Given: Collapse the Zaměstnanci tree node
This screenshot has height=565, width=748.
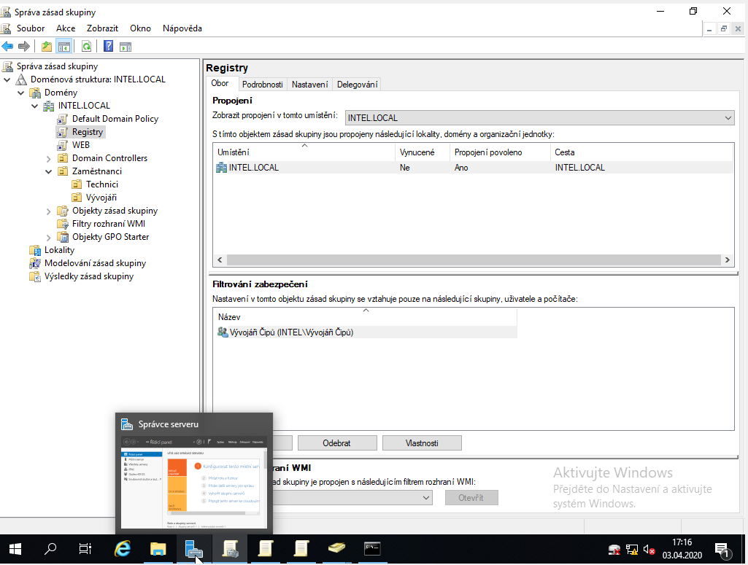Looking at the screenshot, I should click(x=49, y=171).
